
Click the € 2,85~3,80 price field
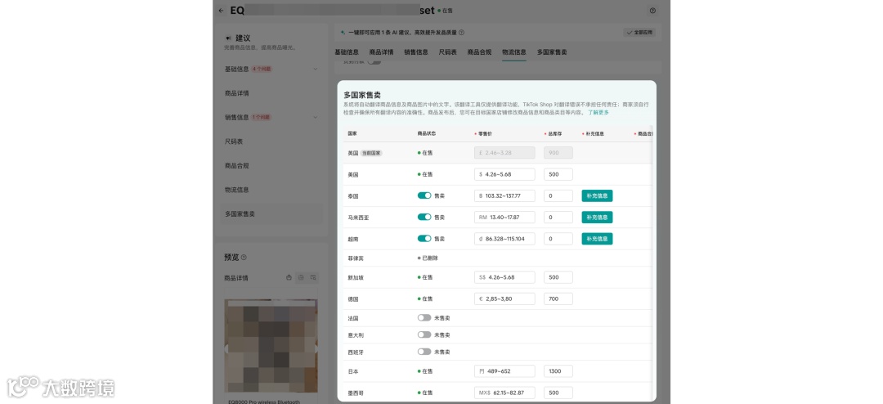(x=504, y=299)
